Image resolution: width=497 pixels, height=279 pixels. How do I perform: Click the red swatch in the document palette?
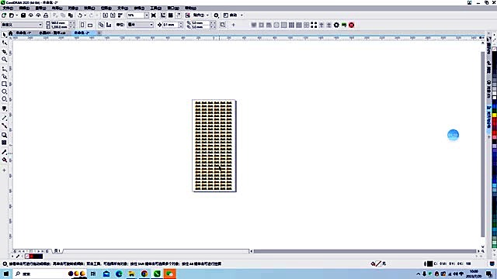31,257
